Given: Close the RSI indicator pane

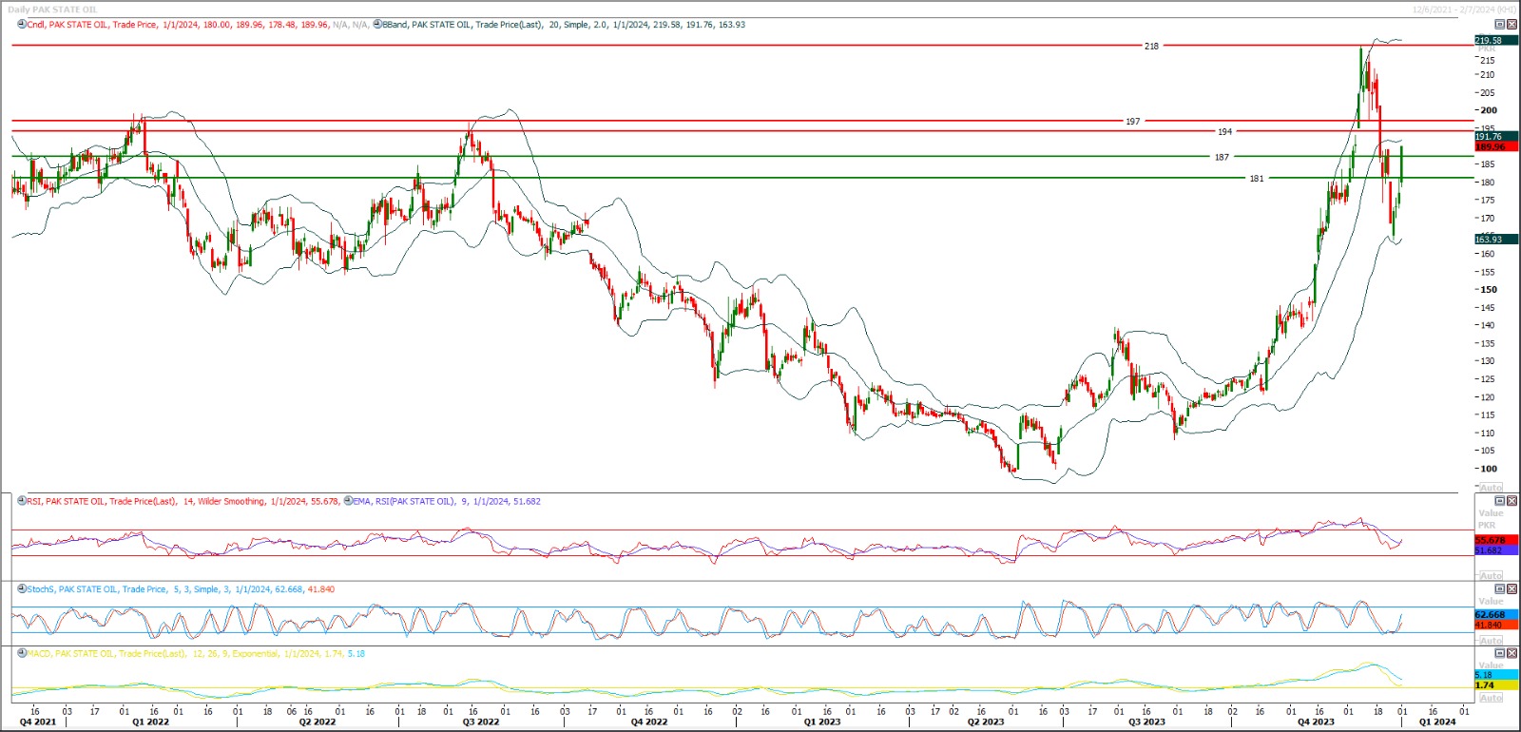Looking at the screenshot, I should (1511, 501).
